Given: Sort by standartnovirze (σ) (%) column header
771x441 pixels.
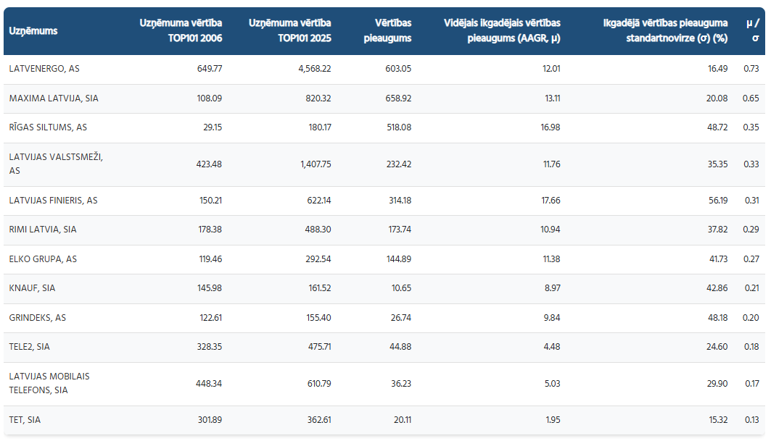Looking at the screenshot, I should pyautogui.click(x=665, y=31).
